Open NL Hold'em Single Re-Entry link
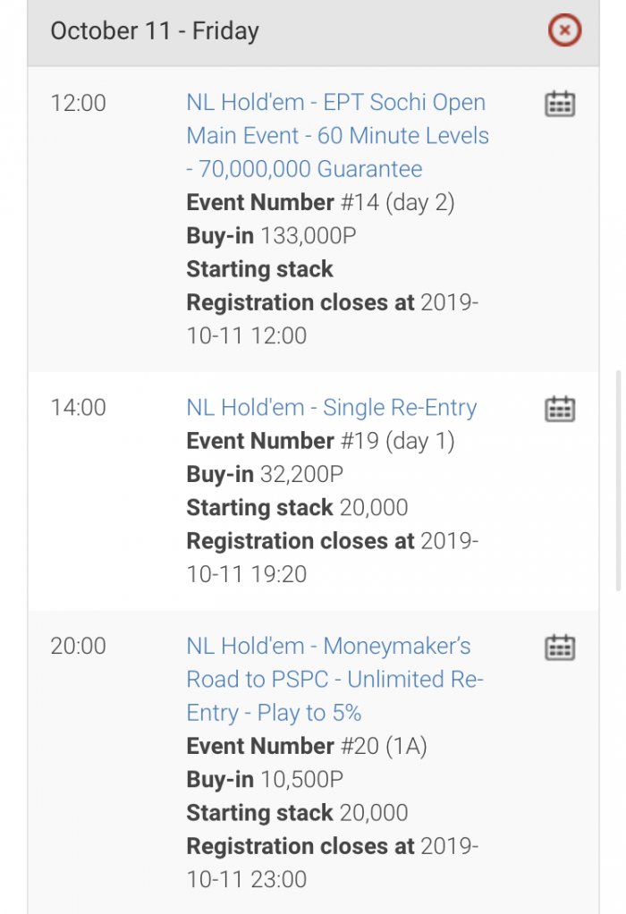626x914 pixels. point(331,408)
